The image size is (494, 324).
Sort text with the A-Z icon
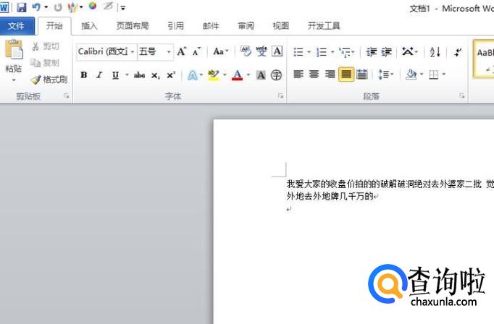[x=435, y=52]
